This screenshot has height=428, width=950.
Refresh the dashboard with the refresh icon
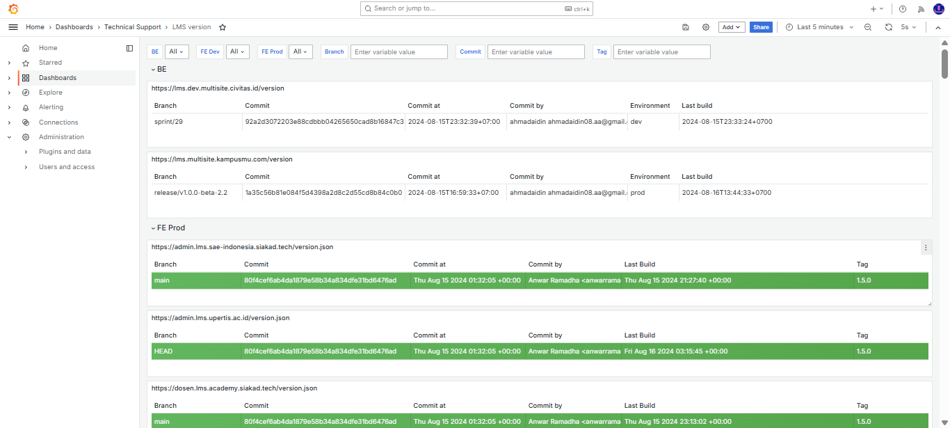pyautogui.click(x=888, y=27)
